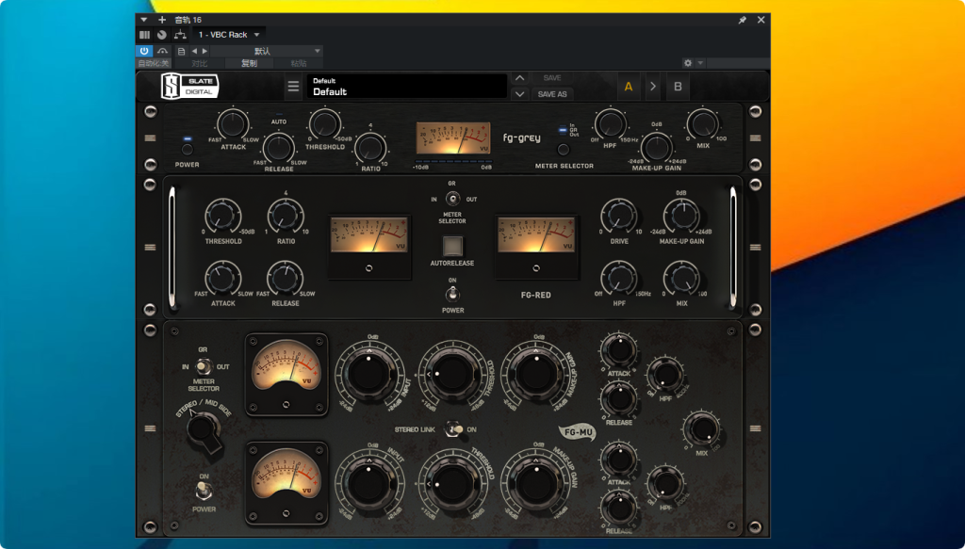Go to previous host preset with left arrow

[194, 51]
